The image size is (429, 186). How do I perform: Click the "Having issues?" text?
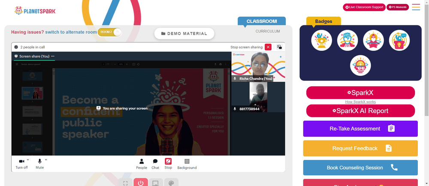click(27, 32)
